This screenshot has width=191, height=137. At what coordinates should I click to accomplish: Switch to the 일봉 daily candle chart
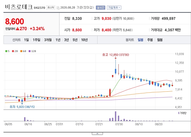click(x=140, y=40)
